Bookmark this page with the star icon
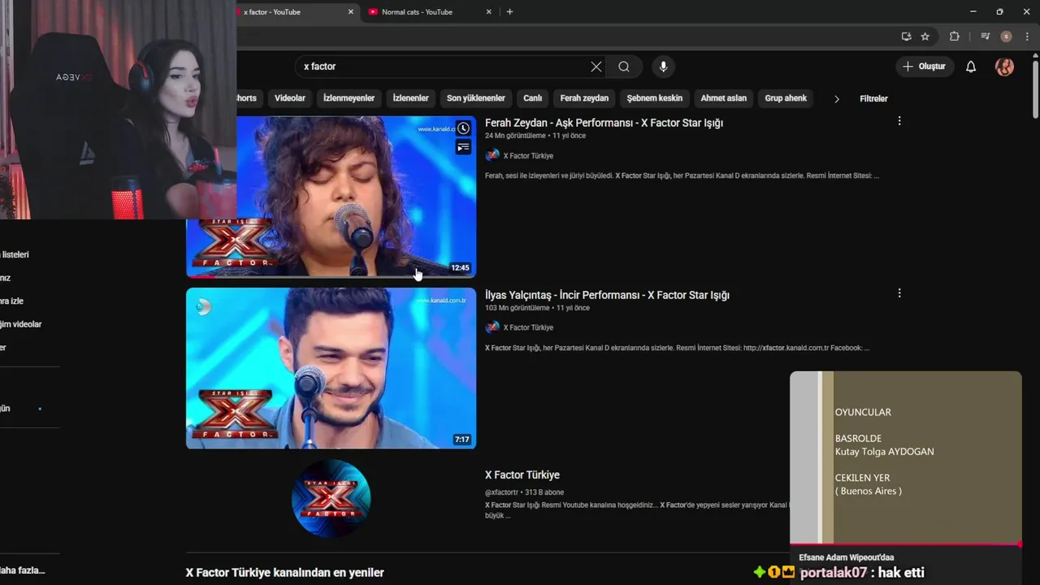Viewport: 1040px width, 585px height. click(x=925, y=37)
